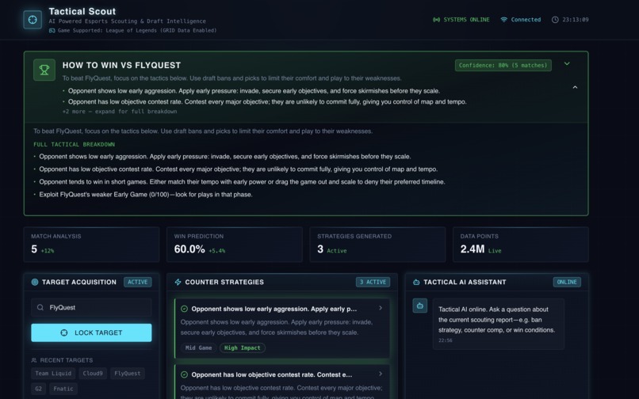Click the Win Prediction 60.0% card

click(235, 245)
